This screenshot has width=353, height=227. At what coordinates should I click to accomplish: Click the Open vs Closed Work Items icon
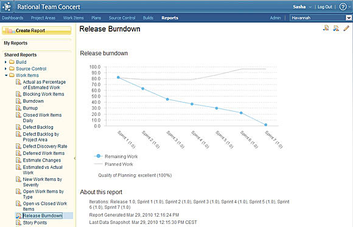click(18, 203)
